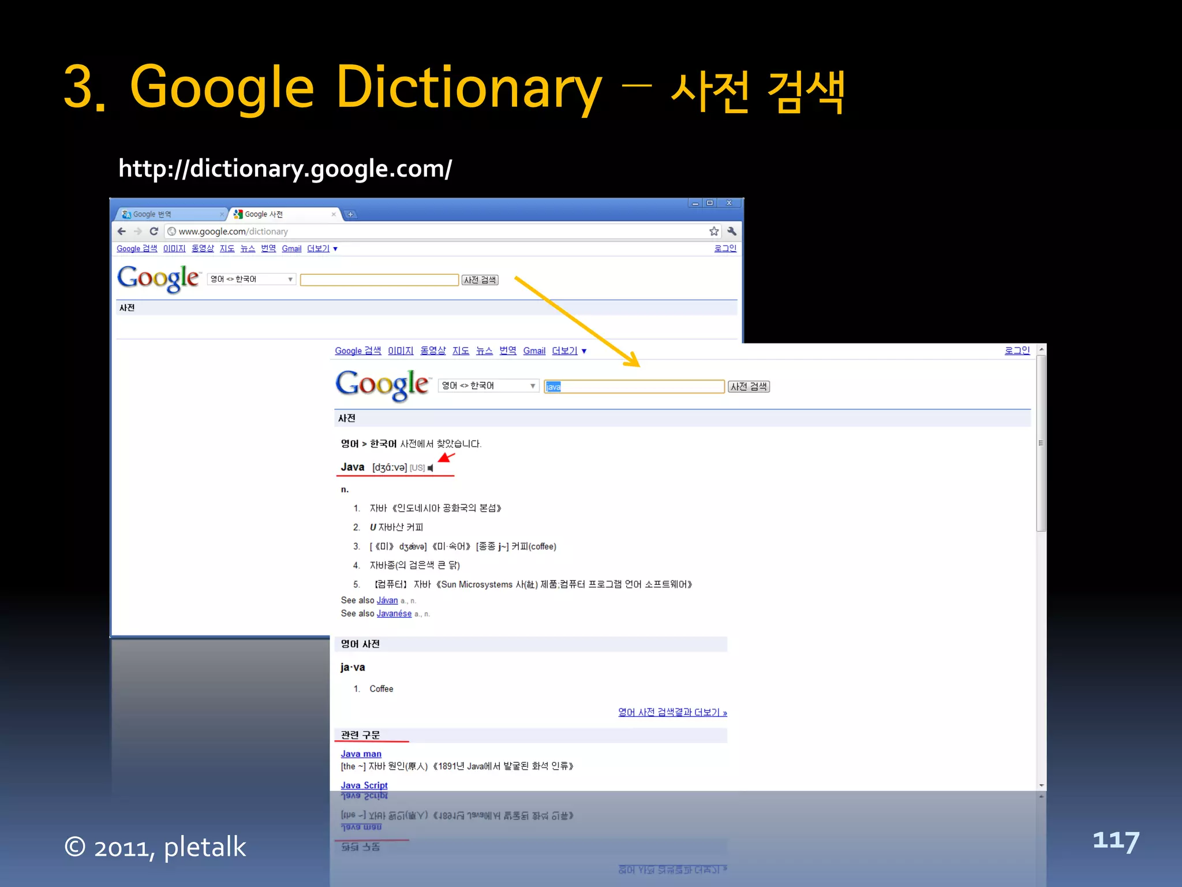This screenshot has width=1182, height=887.
Task: Open Google 검색 link in back window
Action: coord(137,248)
